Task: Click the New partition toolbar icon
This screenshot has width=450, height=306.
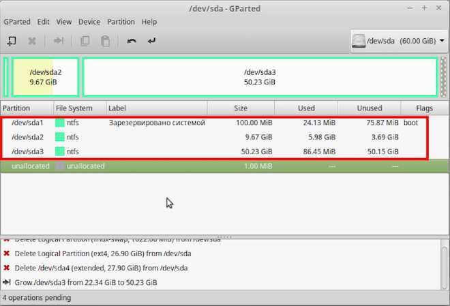Action: [12, 41]
